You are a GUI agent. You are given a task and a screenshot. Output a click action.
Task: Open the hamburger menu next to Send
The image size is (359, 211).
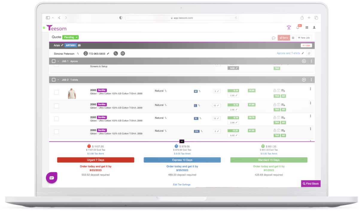tap(293, 38)
